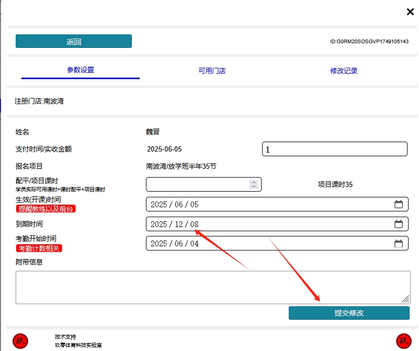Viewport: 419px width, 351px height.
Task: Focus the 实收金额 amount input field
Action: [x=335, y=149]
